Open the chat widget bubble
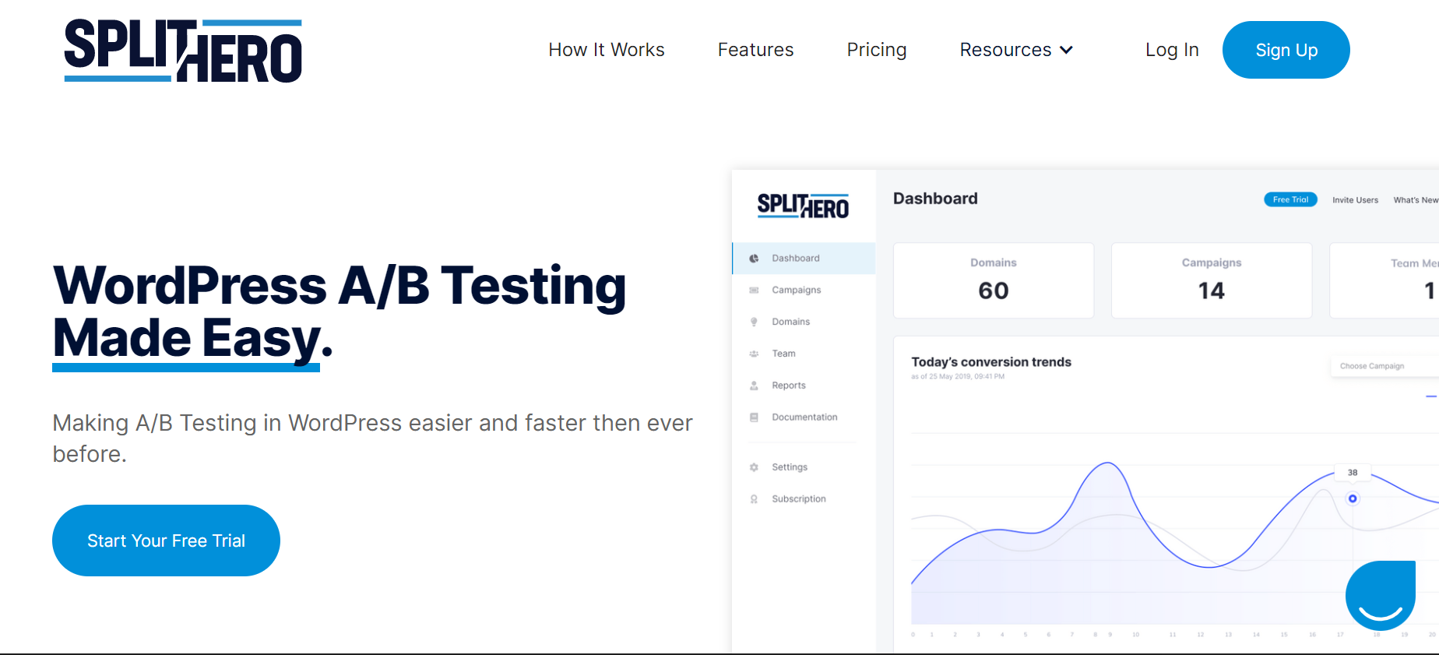Screen dimensions: 1439x655 [1381, 595]
